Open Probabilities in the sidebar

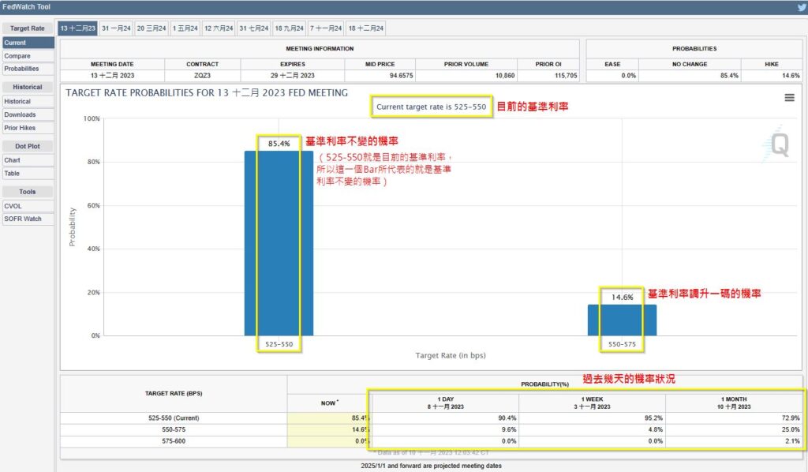(x=28, y=69)
